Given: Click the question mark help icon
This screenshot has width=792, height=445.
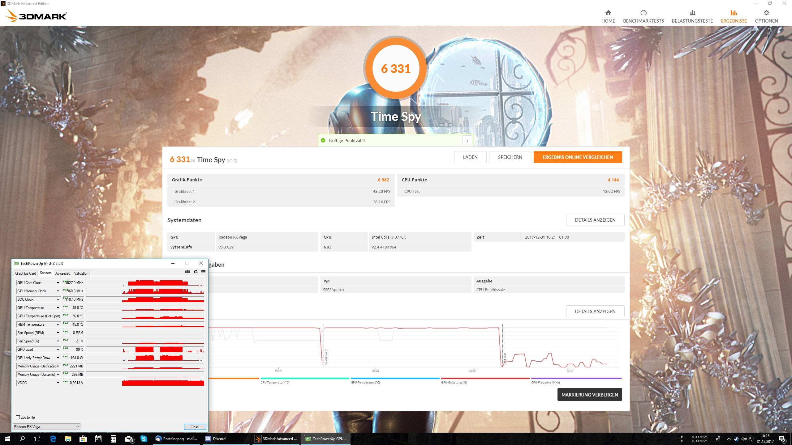Looking at the screenshot, I should click(467, 140).
